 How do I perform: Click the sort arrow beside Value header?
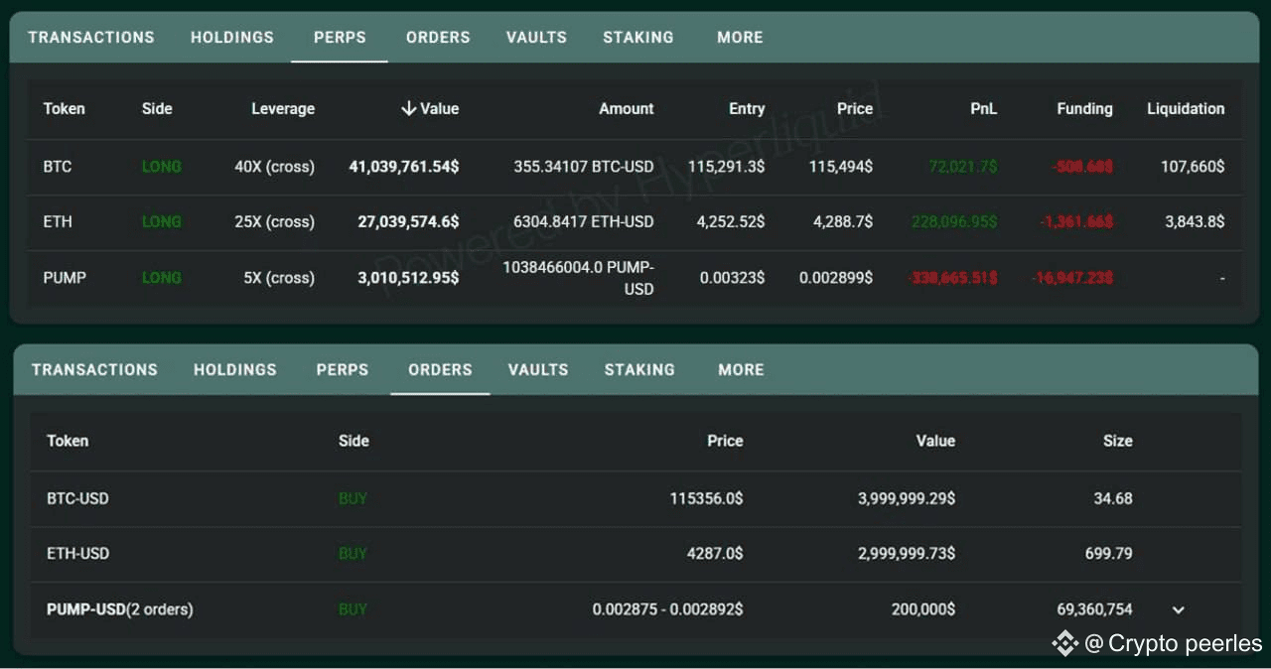tap(408, 109)
